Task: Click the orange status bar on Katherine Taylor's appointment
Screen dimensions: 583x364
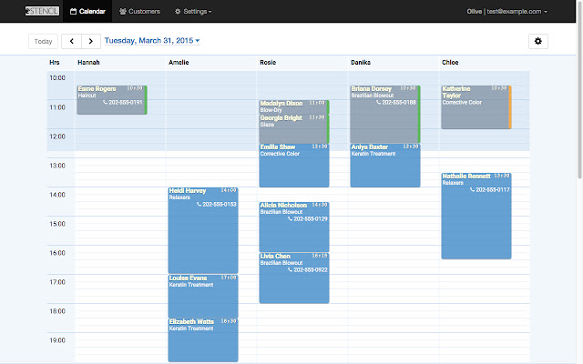Action: pyautogui.click(x=510, y=107)
